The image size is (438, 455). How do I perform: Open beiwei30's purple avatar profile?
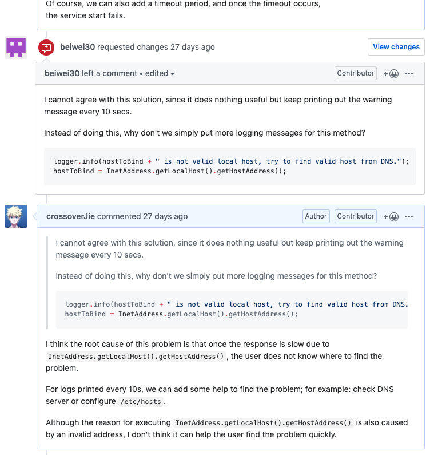16,48
